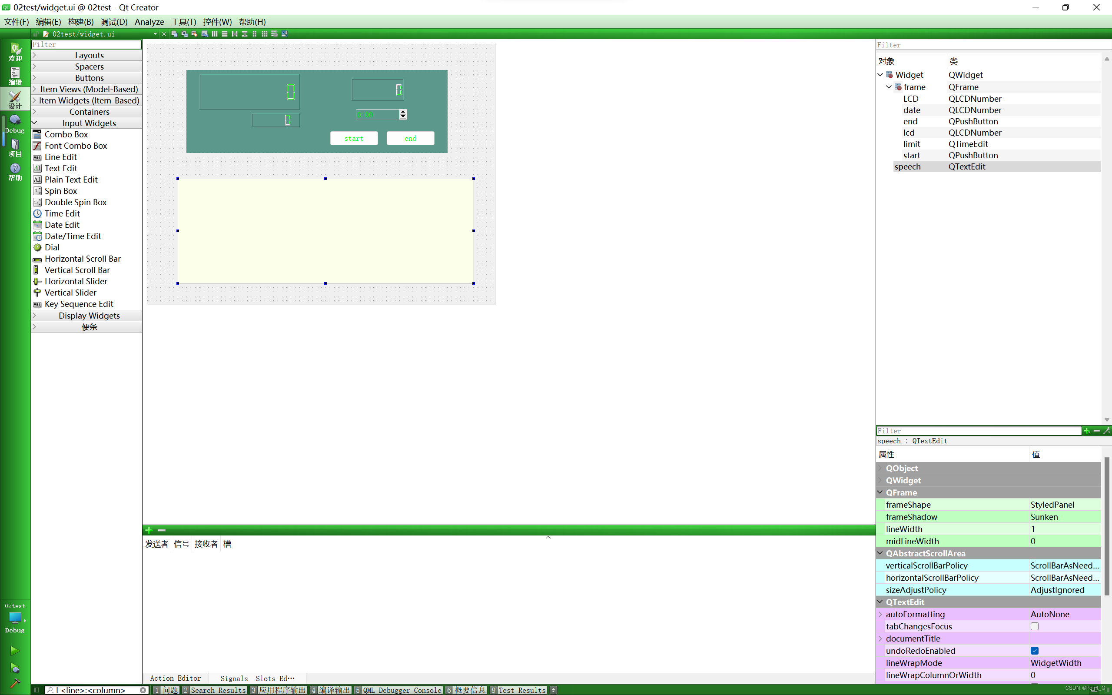The width and height of the screenshot is (1112, 695).
Task: Select the Edit Signals/Slots tool in the toolbar
Action: 184,33
